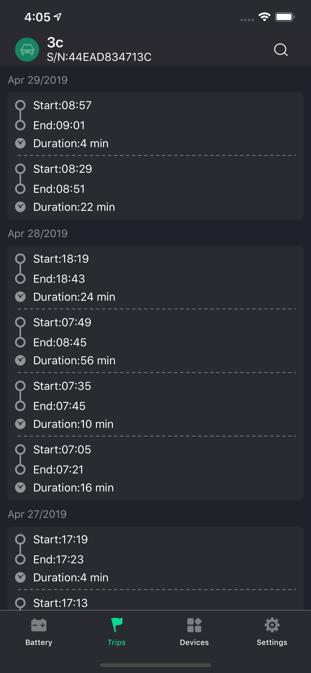This screenshot has height=673, width=311.
Task: Open the Battery tab icon
Action: click(39, 625)
